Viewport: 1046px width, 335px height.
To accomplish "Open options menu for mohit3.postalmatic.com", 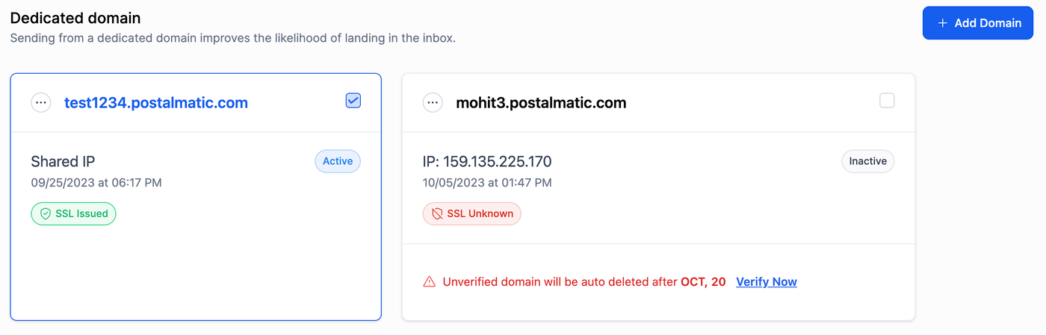I will click(x=433, y=103).
